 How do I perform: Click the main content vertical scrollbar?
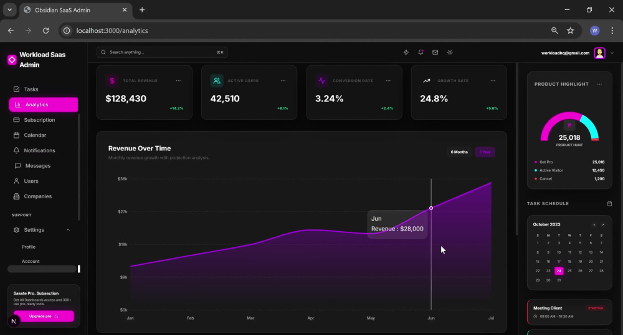click(x=516, y=149)
